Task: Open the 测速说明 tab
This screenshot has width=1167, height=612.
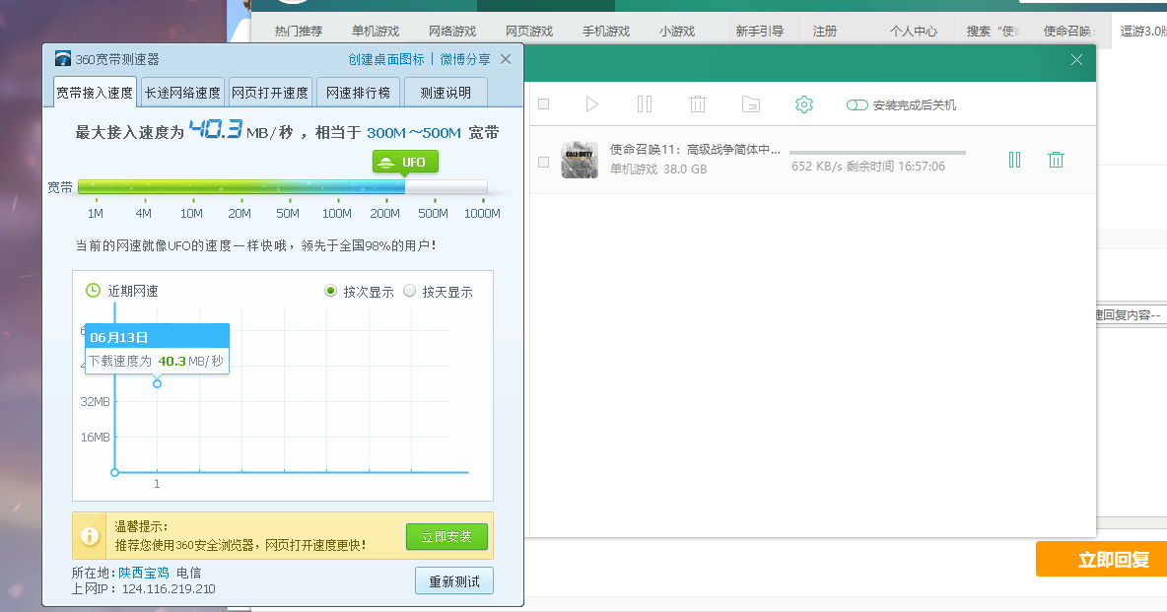Action: point(446,93)
